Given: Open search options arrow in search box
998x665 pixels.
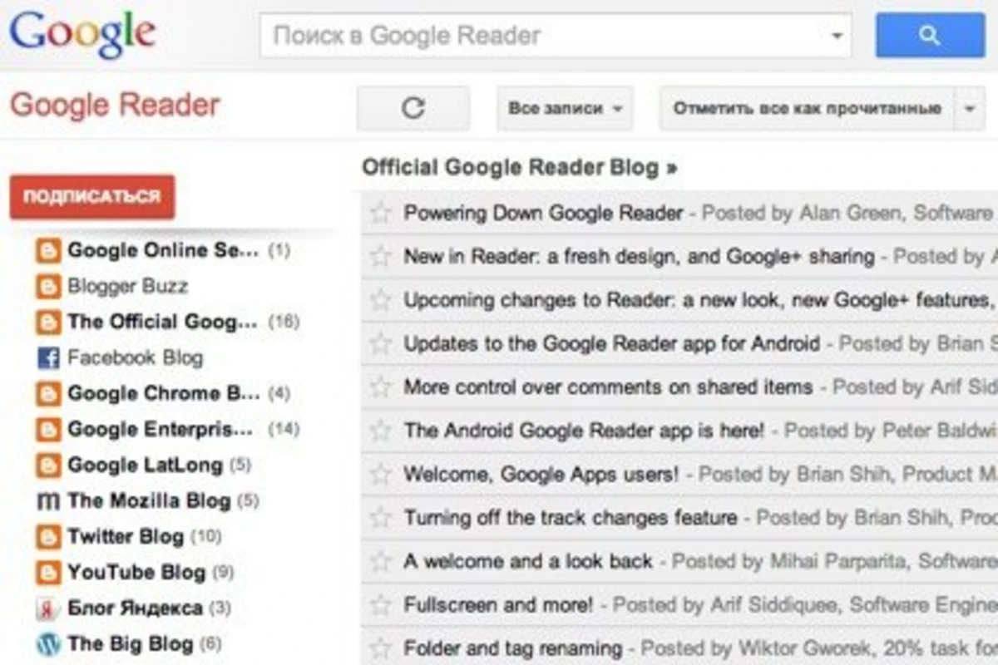Looking at the screenshot, I should (x=837, y=36).
